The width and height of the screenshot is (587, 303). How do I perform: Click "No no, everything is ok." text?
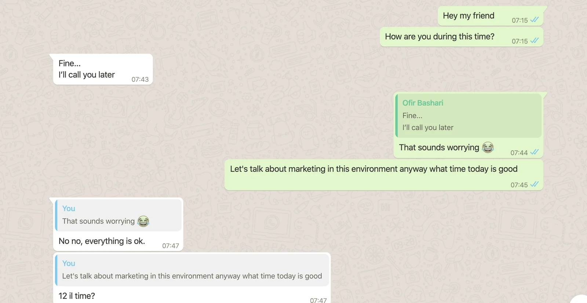point(102,241)
